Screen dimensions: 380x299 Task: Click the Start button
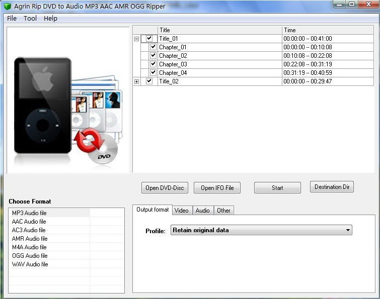pyautogui.click(x=277, y=188)
